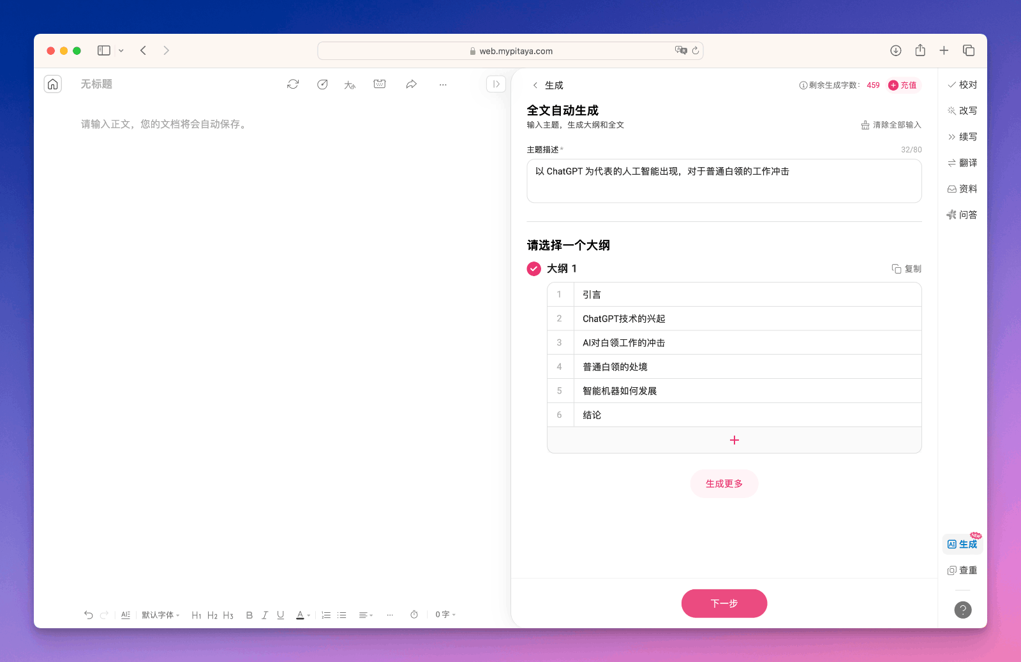Click the undo arrow in the bottom toolbar

(89, 615)
